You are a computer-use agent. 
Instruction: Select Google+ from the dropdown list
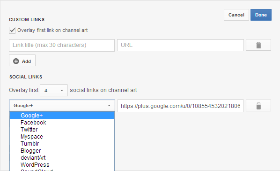click(62, 116)
